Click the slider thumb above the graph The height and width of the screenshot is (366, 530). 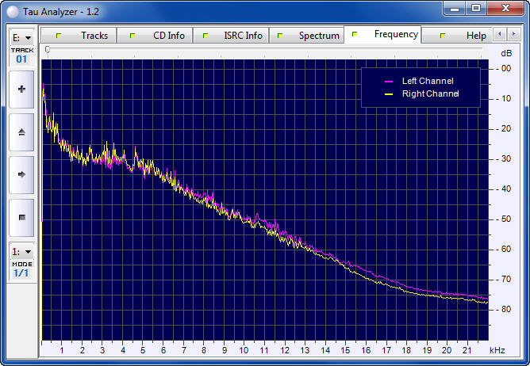(48, 49)
